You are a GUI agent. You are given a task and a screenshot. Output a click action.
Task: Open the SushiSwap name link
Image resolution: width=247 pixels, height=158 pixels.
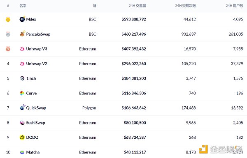click(35, 123)
